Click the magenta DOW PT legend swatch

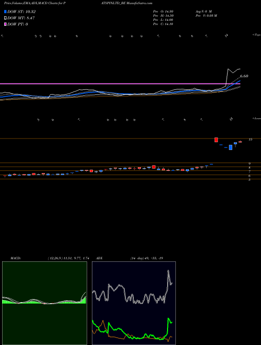click(6, 25)
